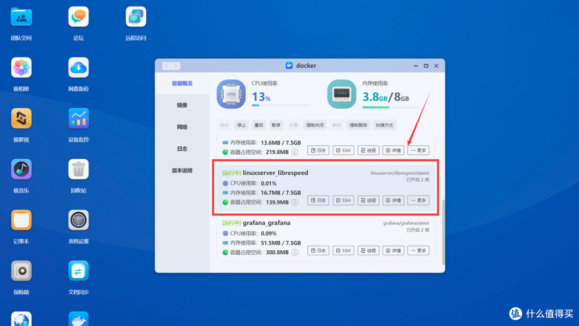Click the disabled 恢复 resume button

(294, 125)
